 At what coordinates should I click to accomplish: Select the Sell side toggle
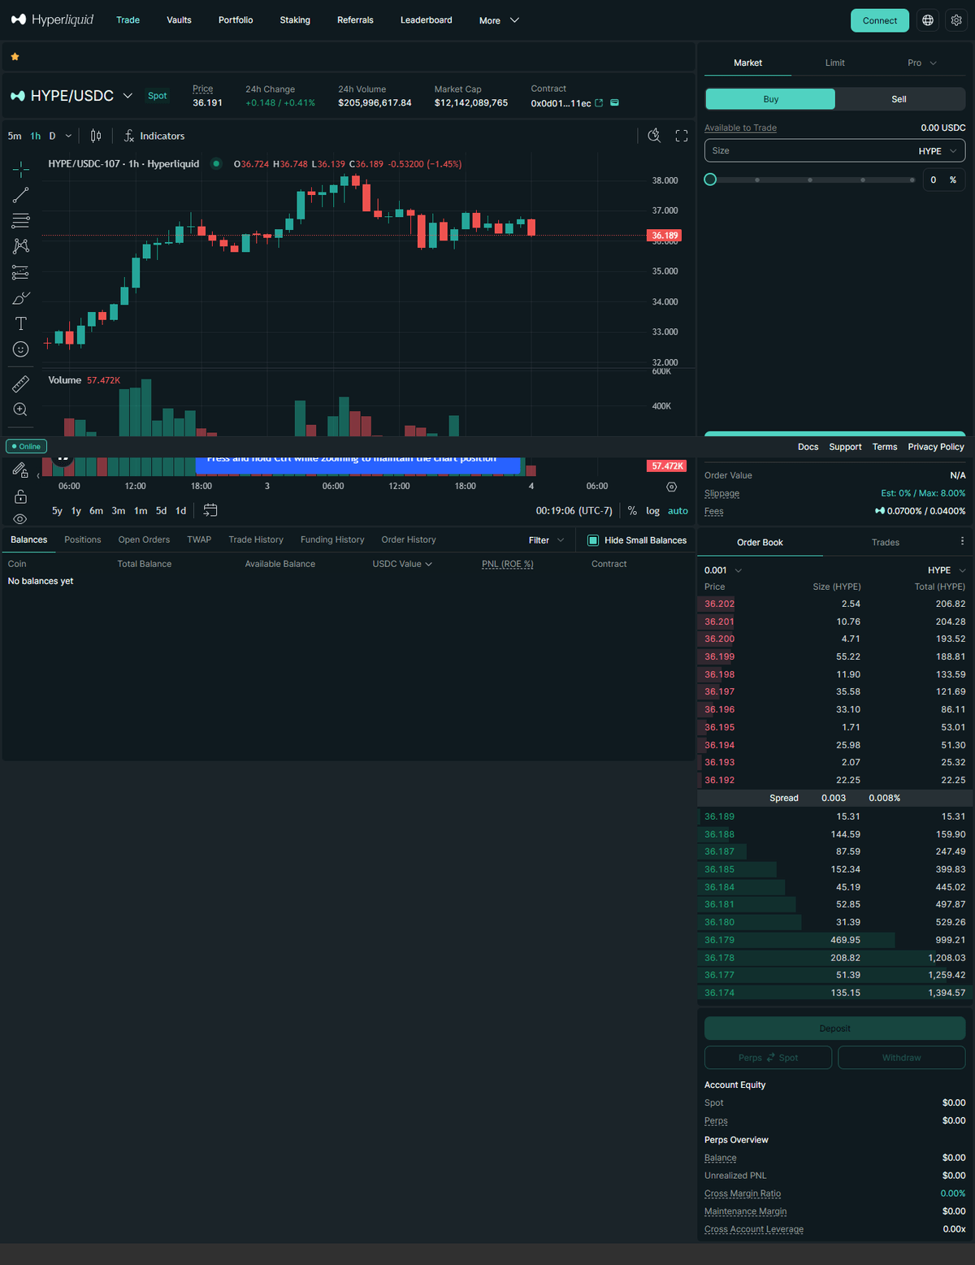click(899, 99)
